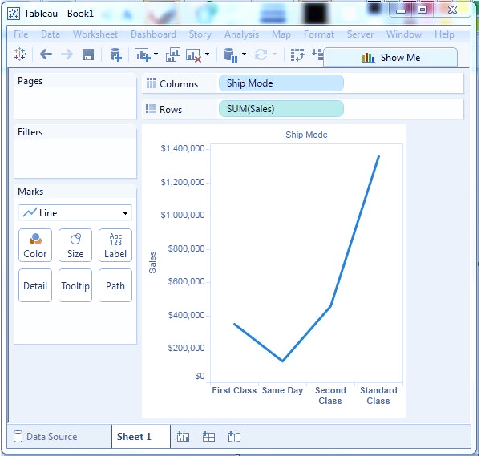Open the New Worksheet dropdown arrow
This screenshot has height=456, width=481.
156,54
